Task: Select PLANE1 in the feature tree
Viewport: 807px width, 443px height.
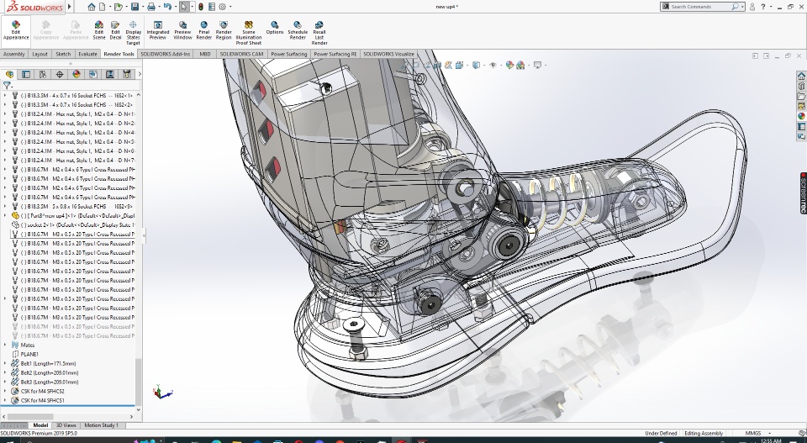Action: click(x=29, y=355)
